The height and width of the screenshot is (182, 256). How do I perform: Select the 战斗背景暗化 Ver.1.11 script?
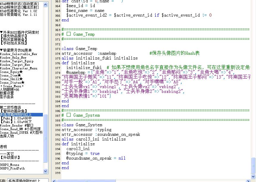(x=18, y=15)
